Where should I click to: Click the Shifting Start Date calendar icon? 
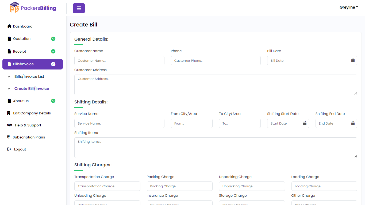[x=305, y=123]
